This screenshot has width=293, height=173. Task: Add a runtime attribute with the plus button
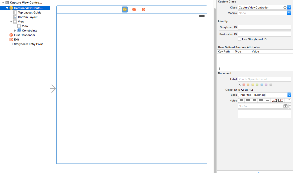pyautogui.click(x=219, y=69)
